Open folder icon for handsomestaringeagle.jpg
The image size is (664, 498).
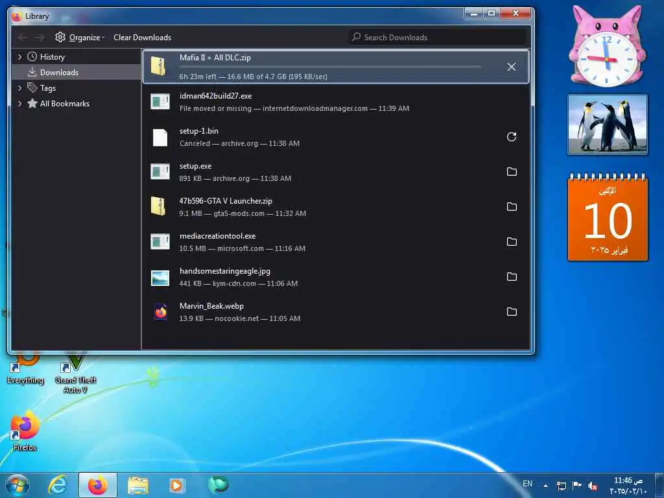(512, 276)
